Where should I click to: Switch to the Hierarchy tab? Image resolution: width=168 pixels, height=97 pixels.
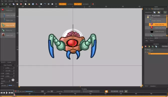click(3, 62)
